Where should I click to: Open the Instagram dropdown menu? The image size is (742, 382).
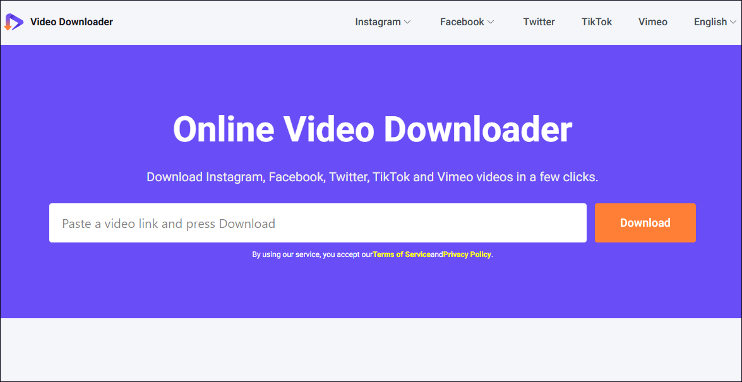coord(383,21)
